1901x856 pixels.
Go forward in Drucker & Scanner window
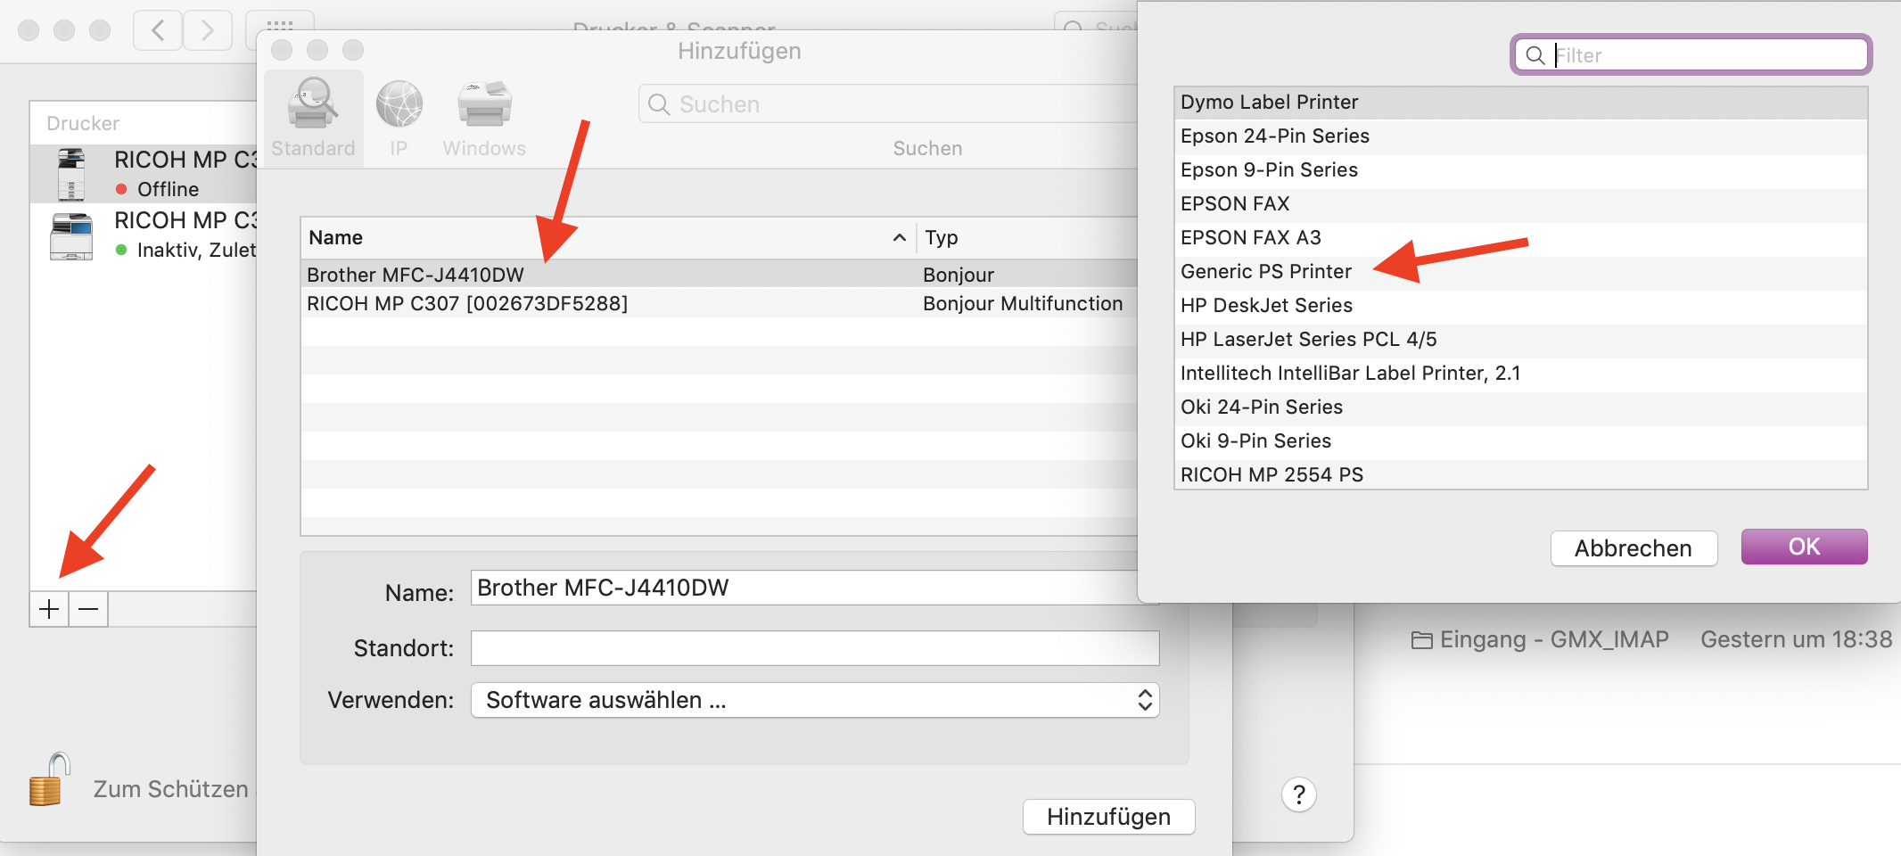point(208,30)
